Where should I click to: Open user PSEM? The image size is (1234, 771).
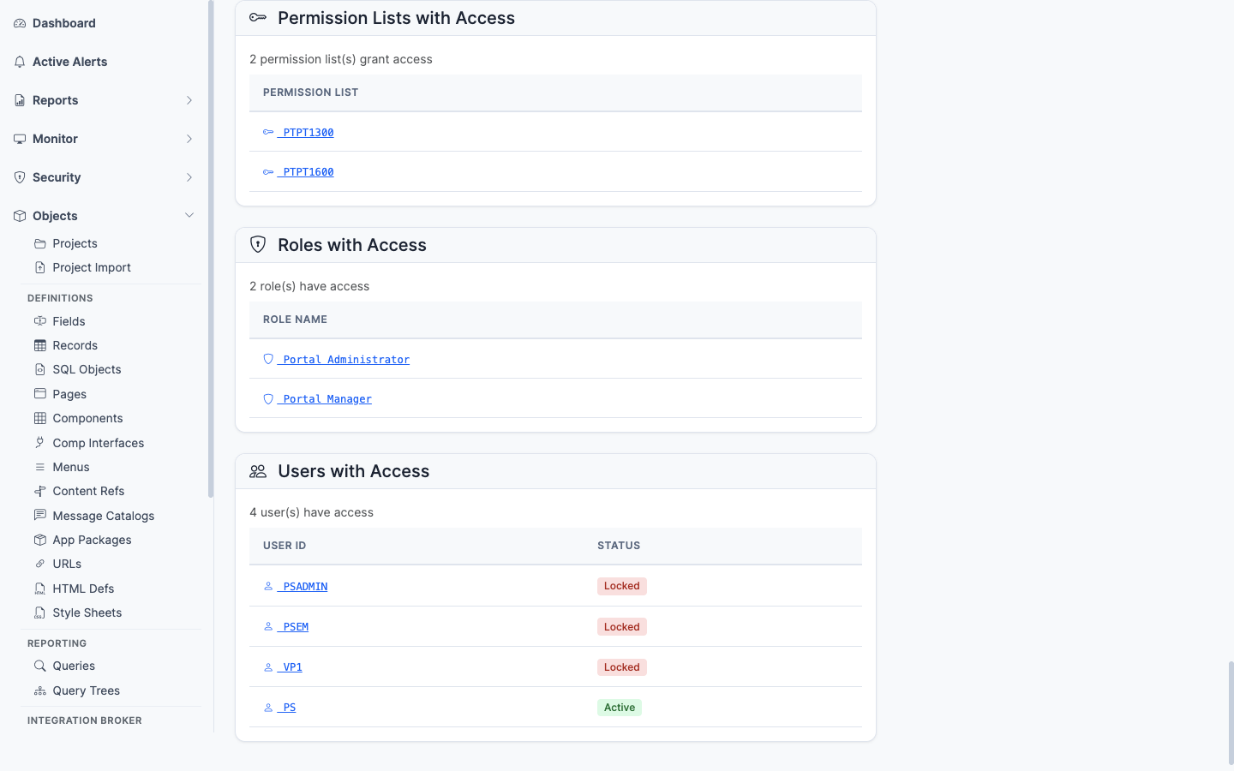(293, 627)
